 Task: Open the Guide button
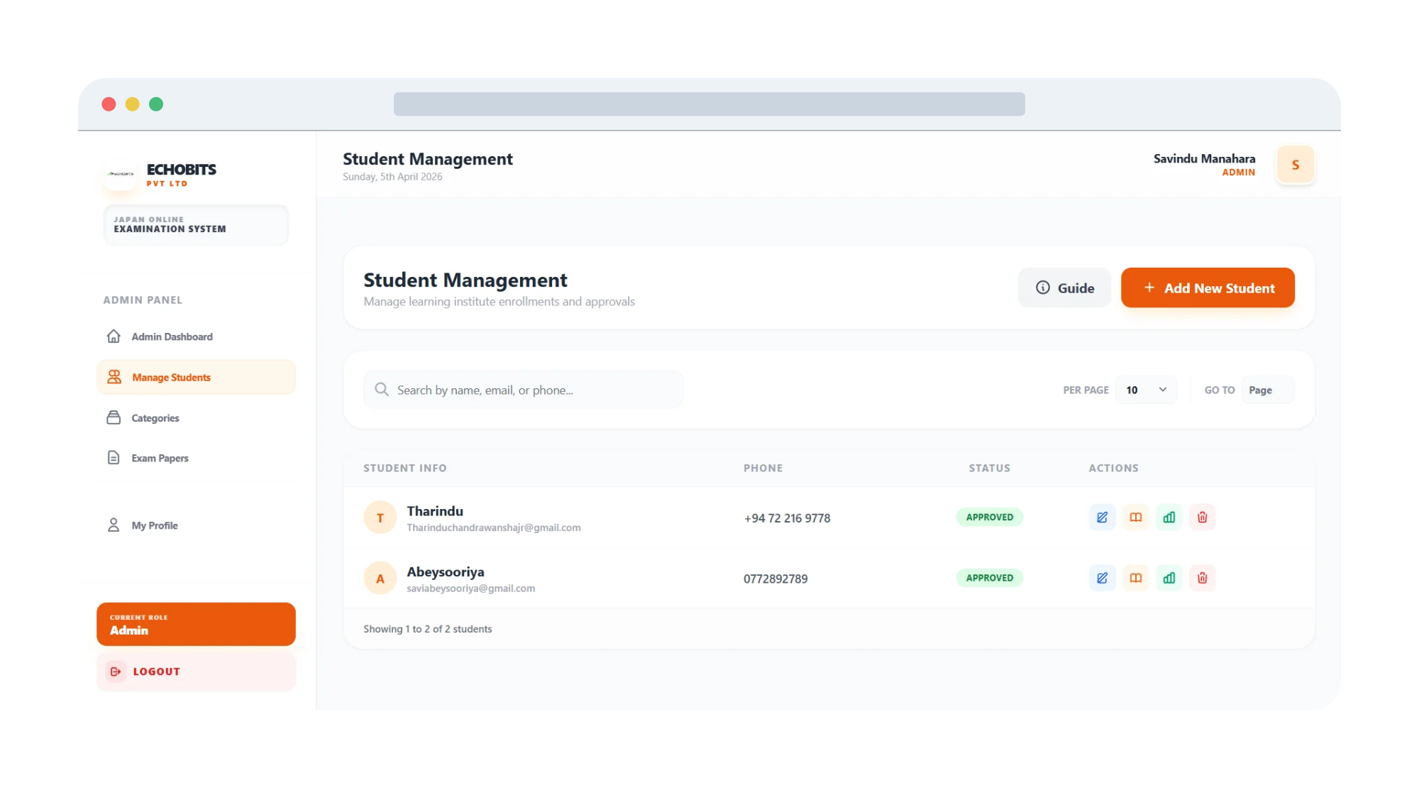pos(1064,288)
